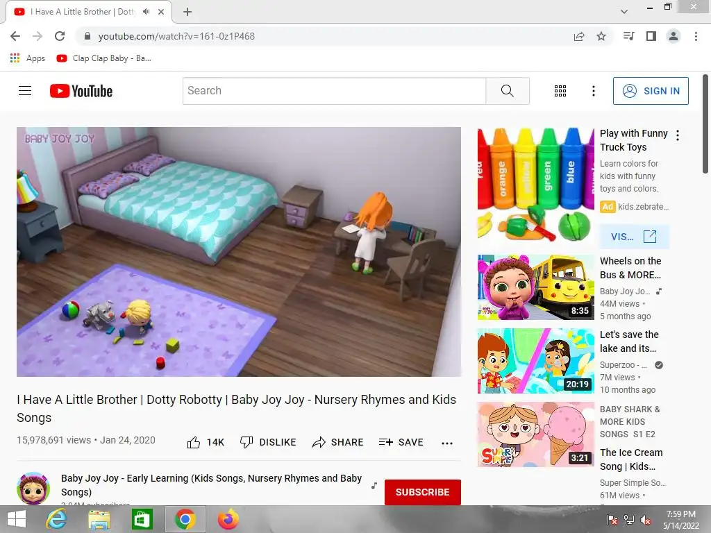The image size is (711, 533).
Task: Click the music note icon beside the channel name
Action: (x=374, y=485)
